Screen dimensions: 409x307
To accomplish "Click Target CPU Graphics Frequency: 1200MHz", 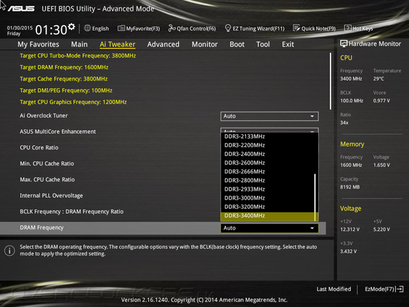I will (73, 102).
